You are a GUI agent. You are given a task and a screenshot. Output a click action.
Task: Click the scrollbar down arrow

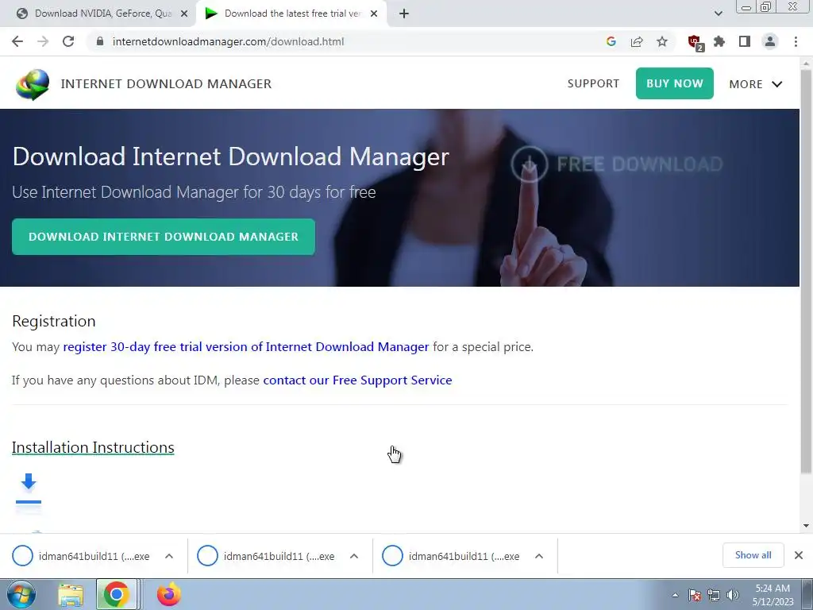806,526
